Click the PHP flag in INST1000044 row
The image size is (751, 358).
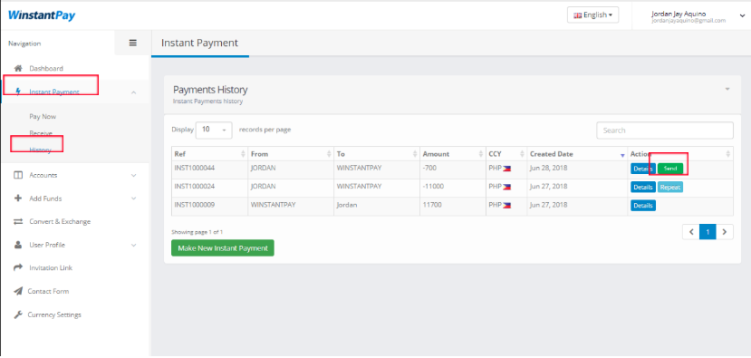[506, 169]
